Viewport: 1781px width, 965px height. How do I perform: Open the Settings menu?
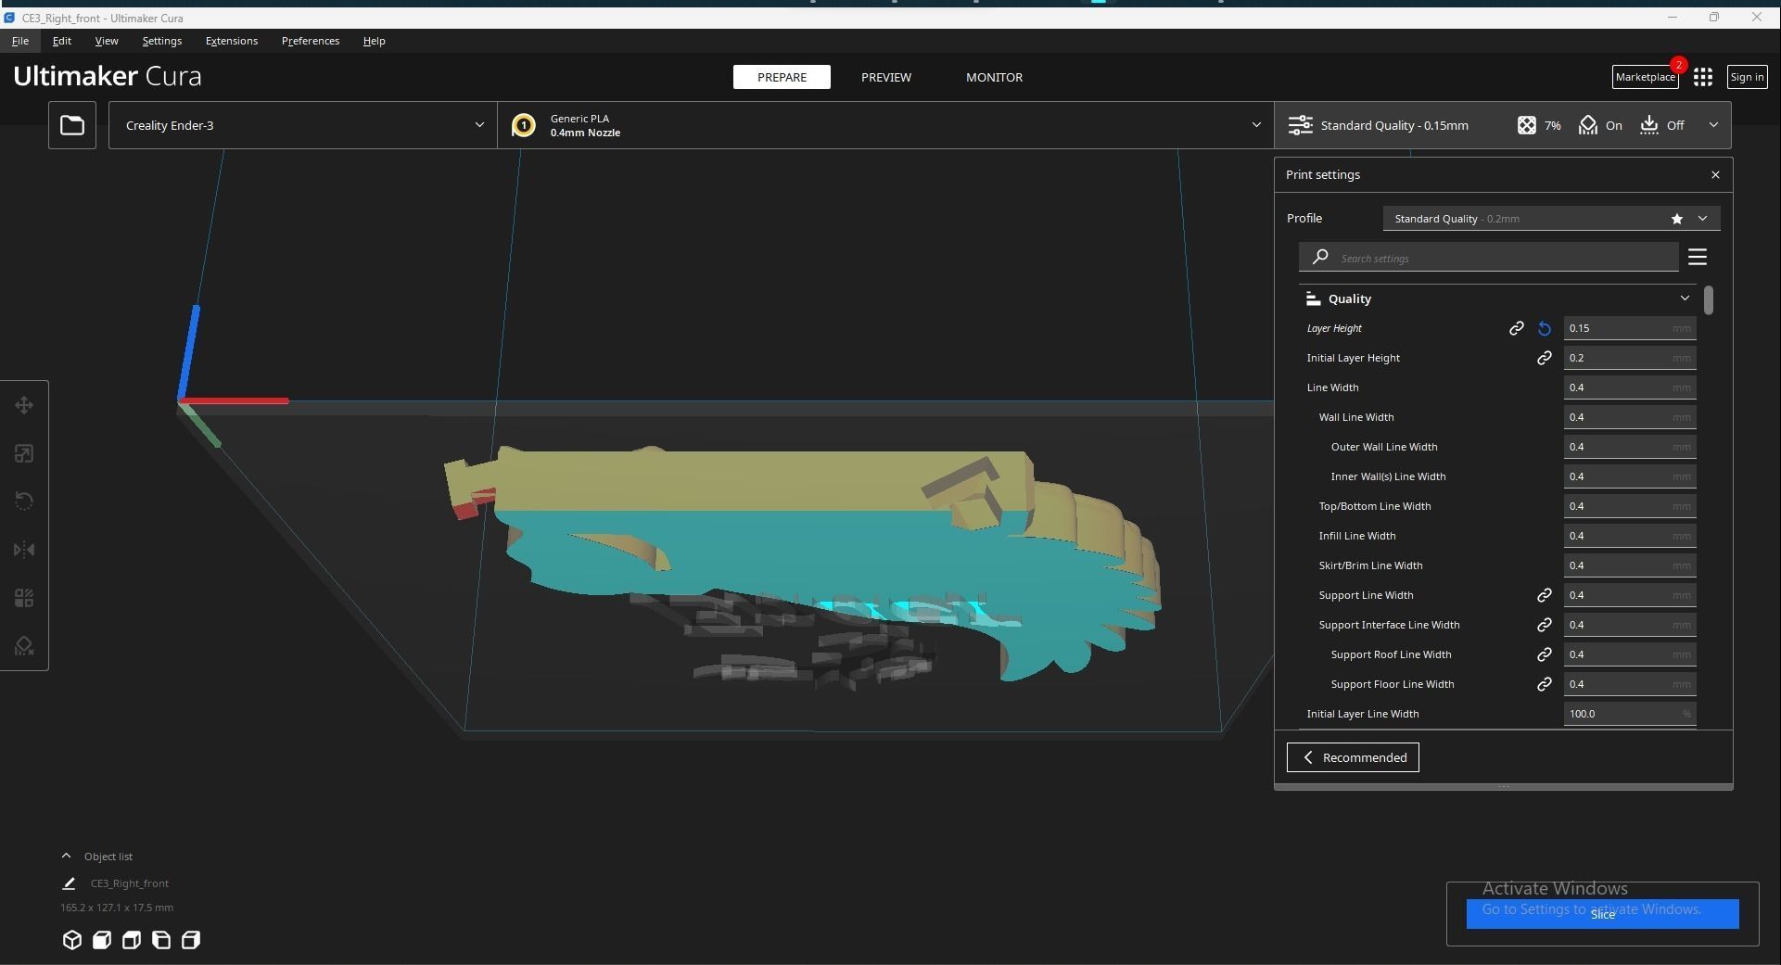[x=162, y=41]
